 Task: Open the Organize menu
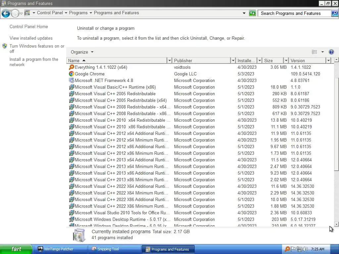pos(82,52)
